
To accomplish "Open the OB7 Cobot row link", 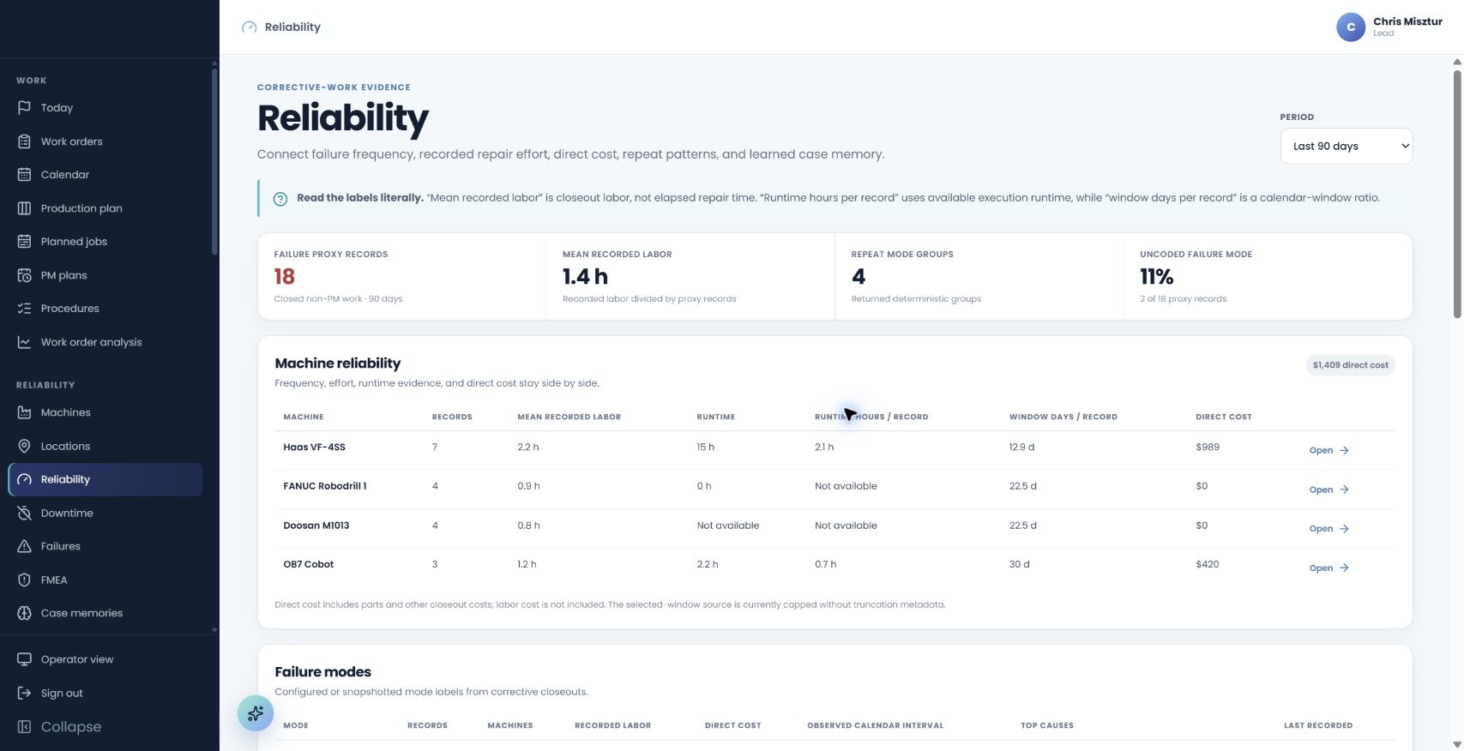I will (1328, 568).
